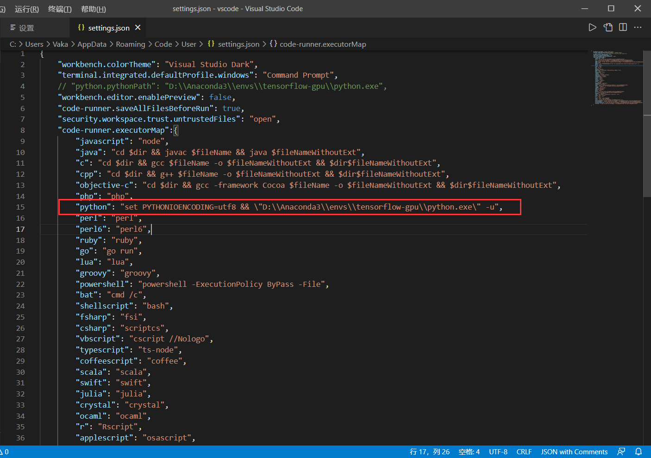Image resolution: width=651 pixels, height=458 pixels.
Task: Click line number 15 in gutter
Action: coord(20,207)
